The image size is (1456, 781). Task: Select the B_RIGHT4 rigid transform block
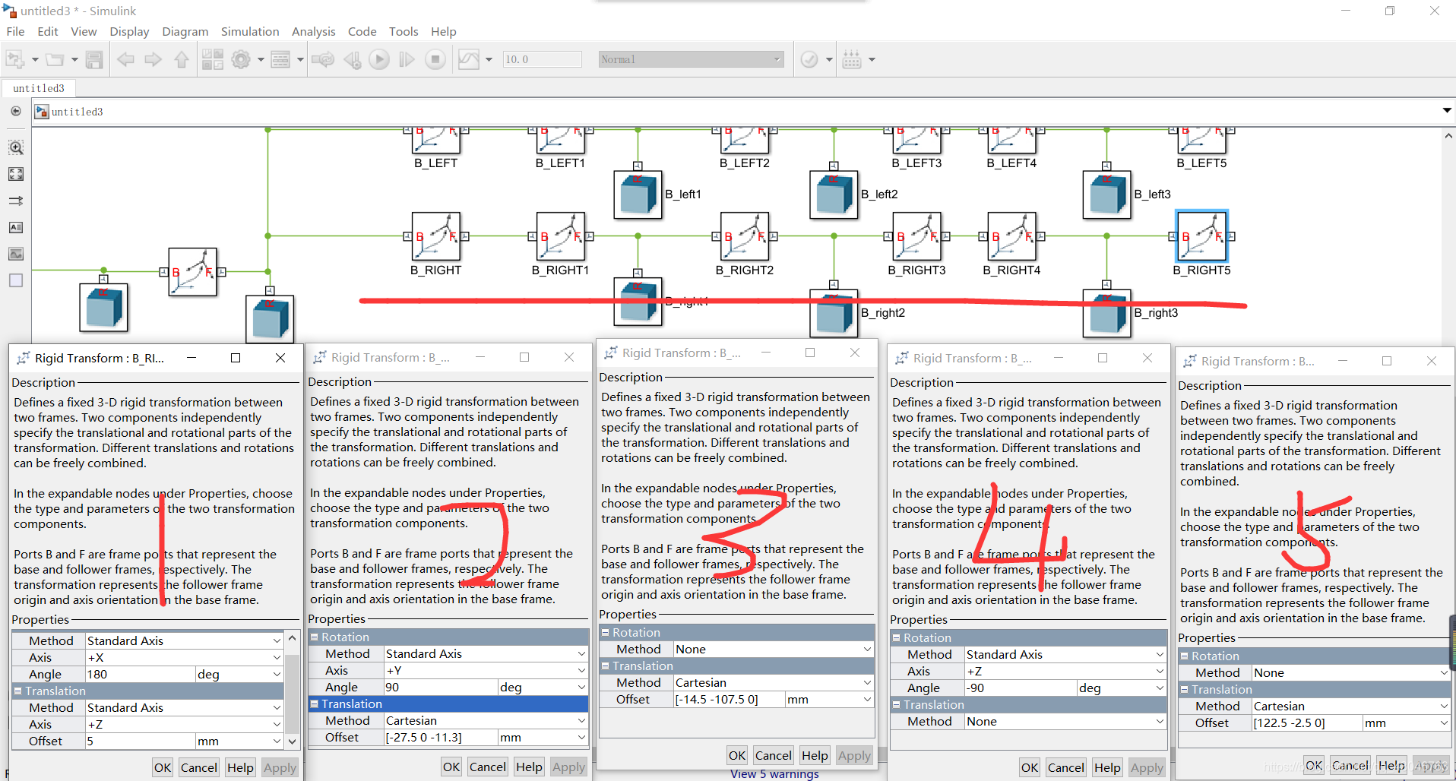[1011, 236]
